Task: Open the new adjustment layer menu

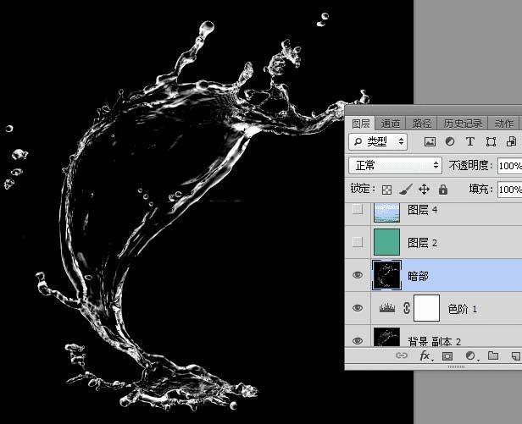Action: [470, 357]
